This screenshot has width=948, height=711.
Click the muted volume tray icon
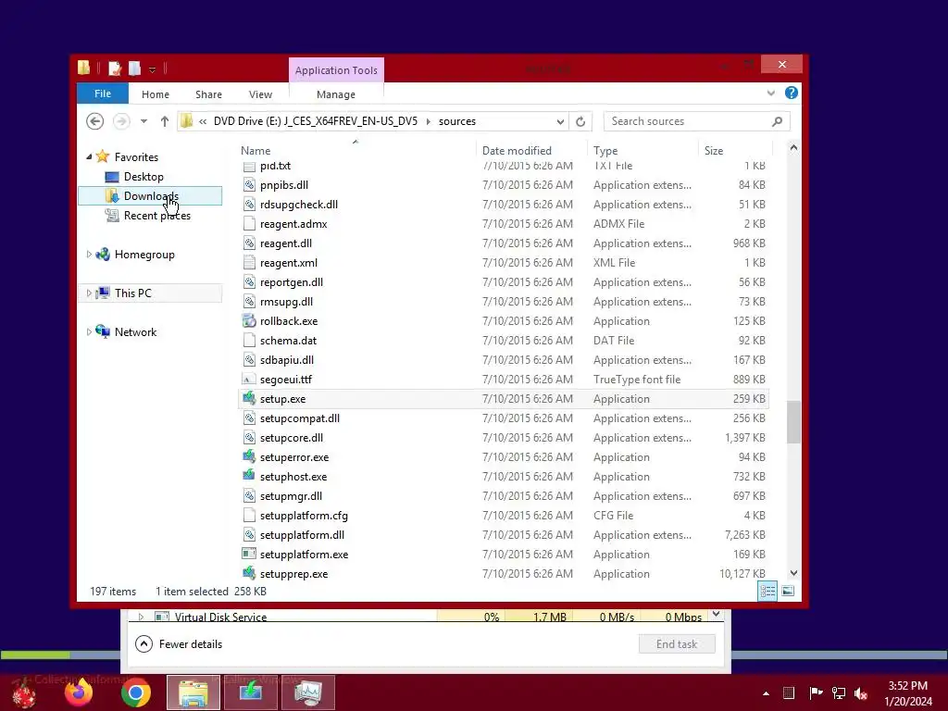coord(861,692)
